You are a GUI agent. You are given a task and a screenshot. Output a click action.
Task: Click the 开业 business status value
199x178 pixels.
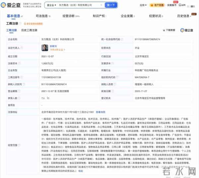[137, 48]
